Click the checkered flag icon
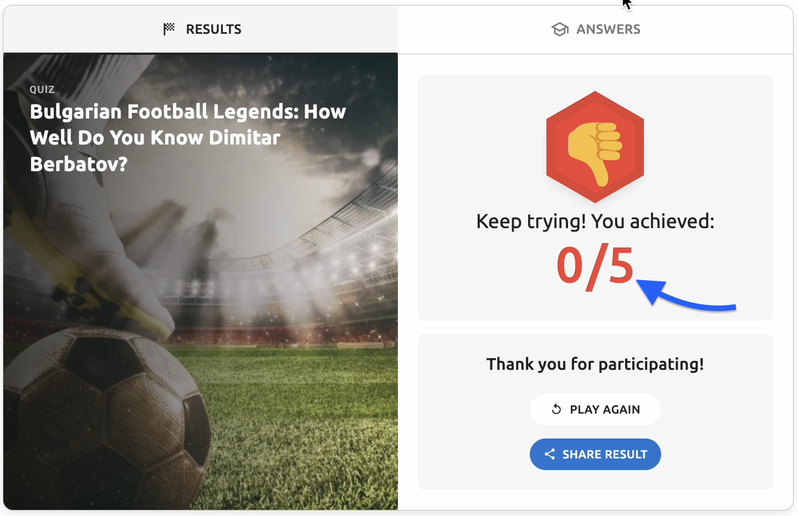Image resolution: width=798 pixels, height=516 pixels. 169,29
